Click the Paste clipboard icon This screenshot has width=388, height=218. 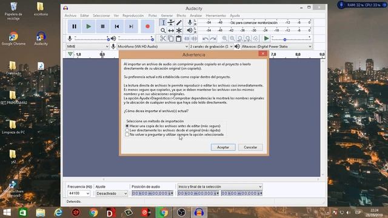(x=178, y=39)
